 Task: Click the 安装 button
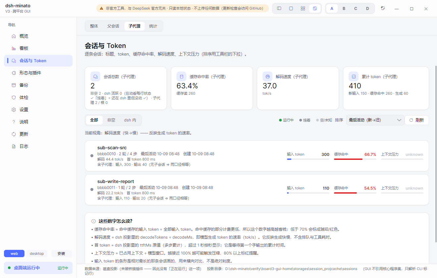[61, 254]
